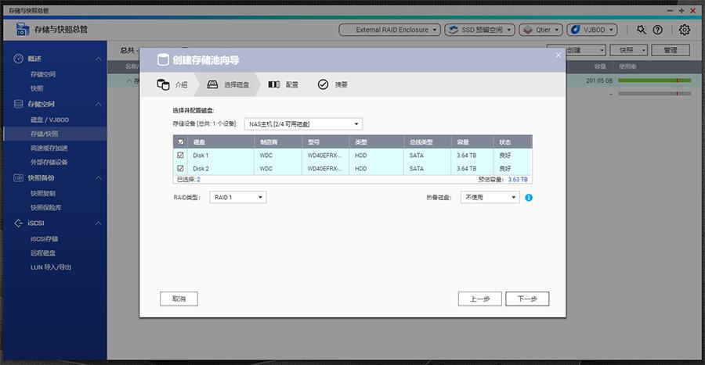Open the settings gear icon
Image resolution: width=705 pixels, height=365 pixels.
click(685, 30)
